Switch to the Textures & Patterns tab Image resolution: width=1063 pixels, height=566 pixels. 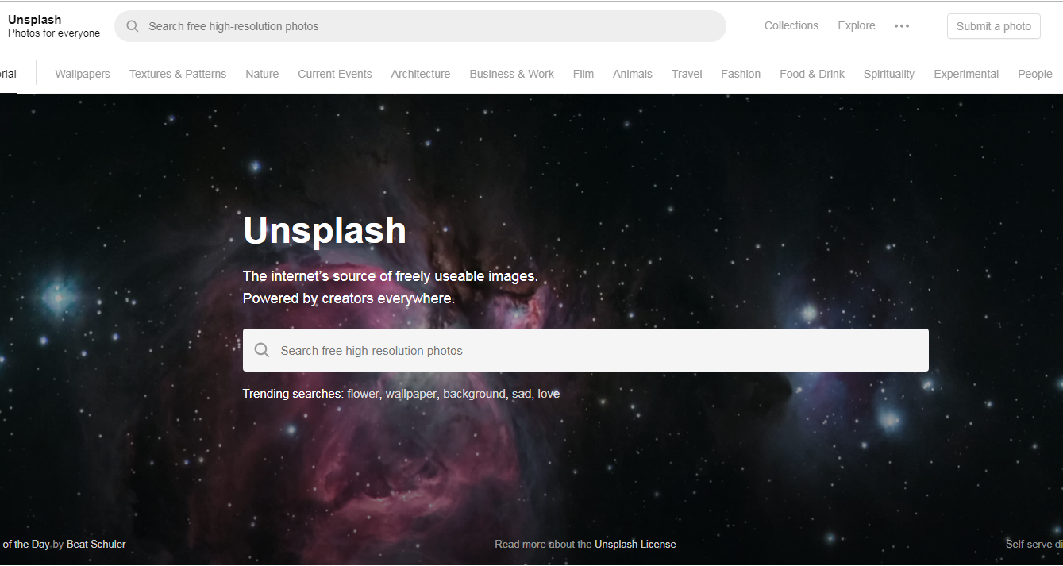tap(178, 74)
